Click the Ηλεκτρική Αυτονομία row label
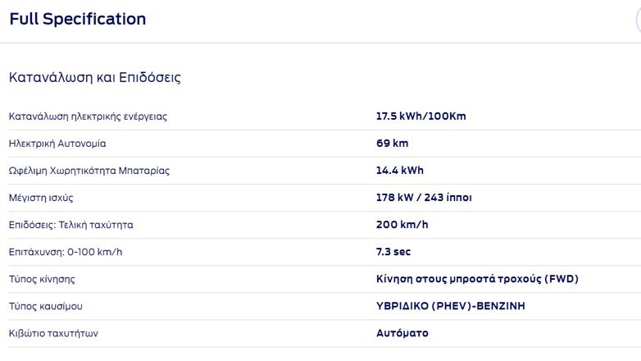Viewport: 641px width, 361px height. pos(57,144)
